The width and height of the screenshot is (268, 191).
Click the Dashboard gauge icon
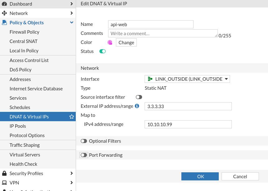point(4,4)
